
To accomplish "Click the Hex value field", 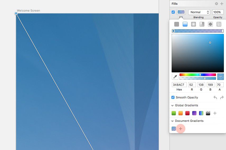I will (179, 85).
